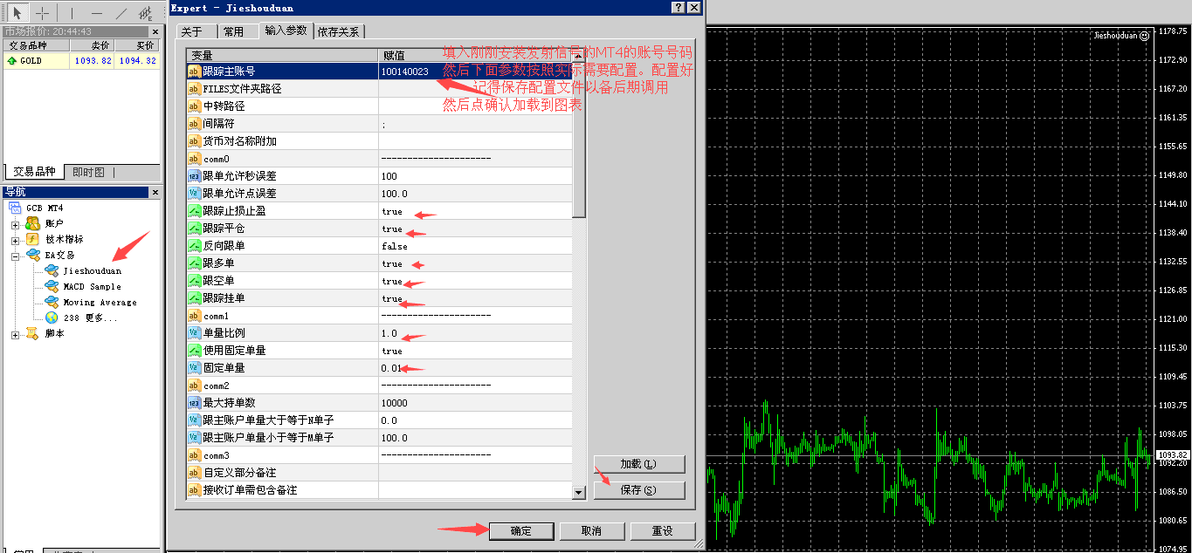Click the 脚本 scripts icon

pos(32,333)
